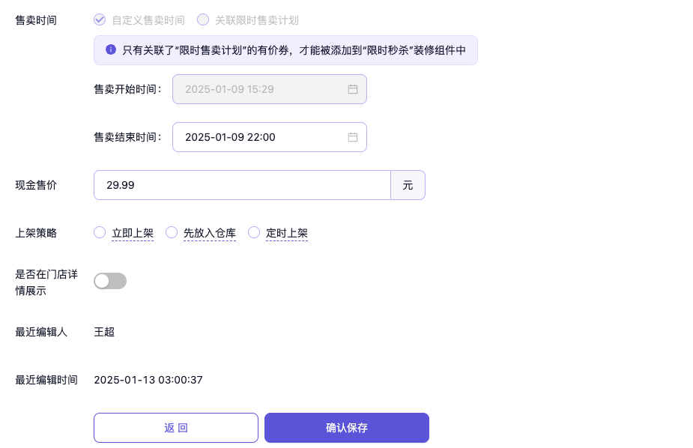Open calendar icon in 售卖开始时间 field
Image resolution: width=693 pixels, height=448 pixels.
353,89
